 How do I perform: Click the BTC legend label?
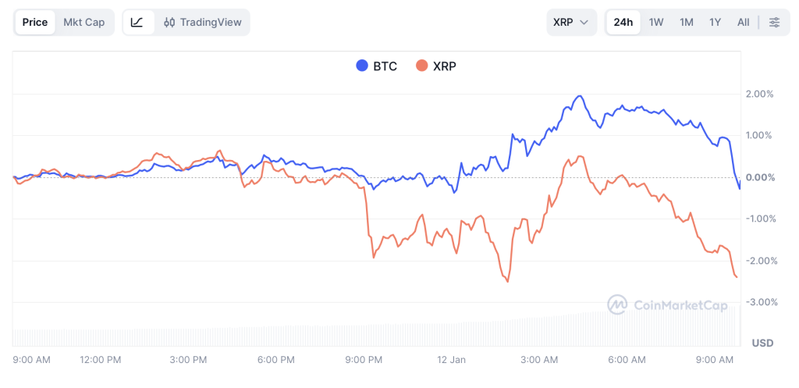(385, 66)
